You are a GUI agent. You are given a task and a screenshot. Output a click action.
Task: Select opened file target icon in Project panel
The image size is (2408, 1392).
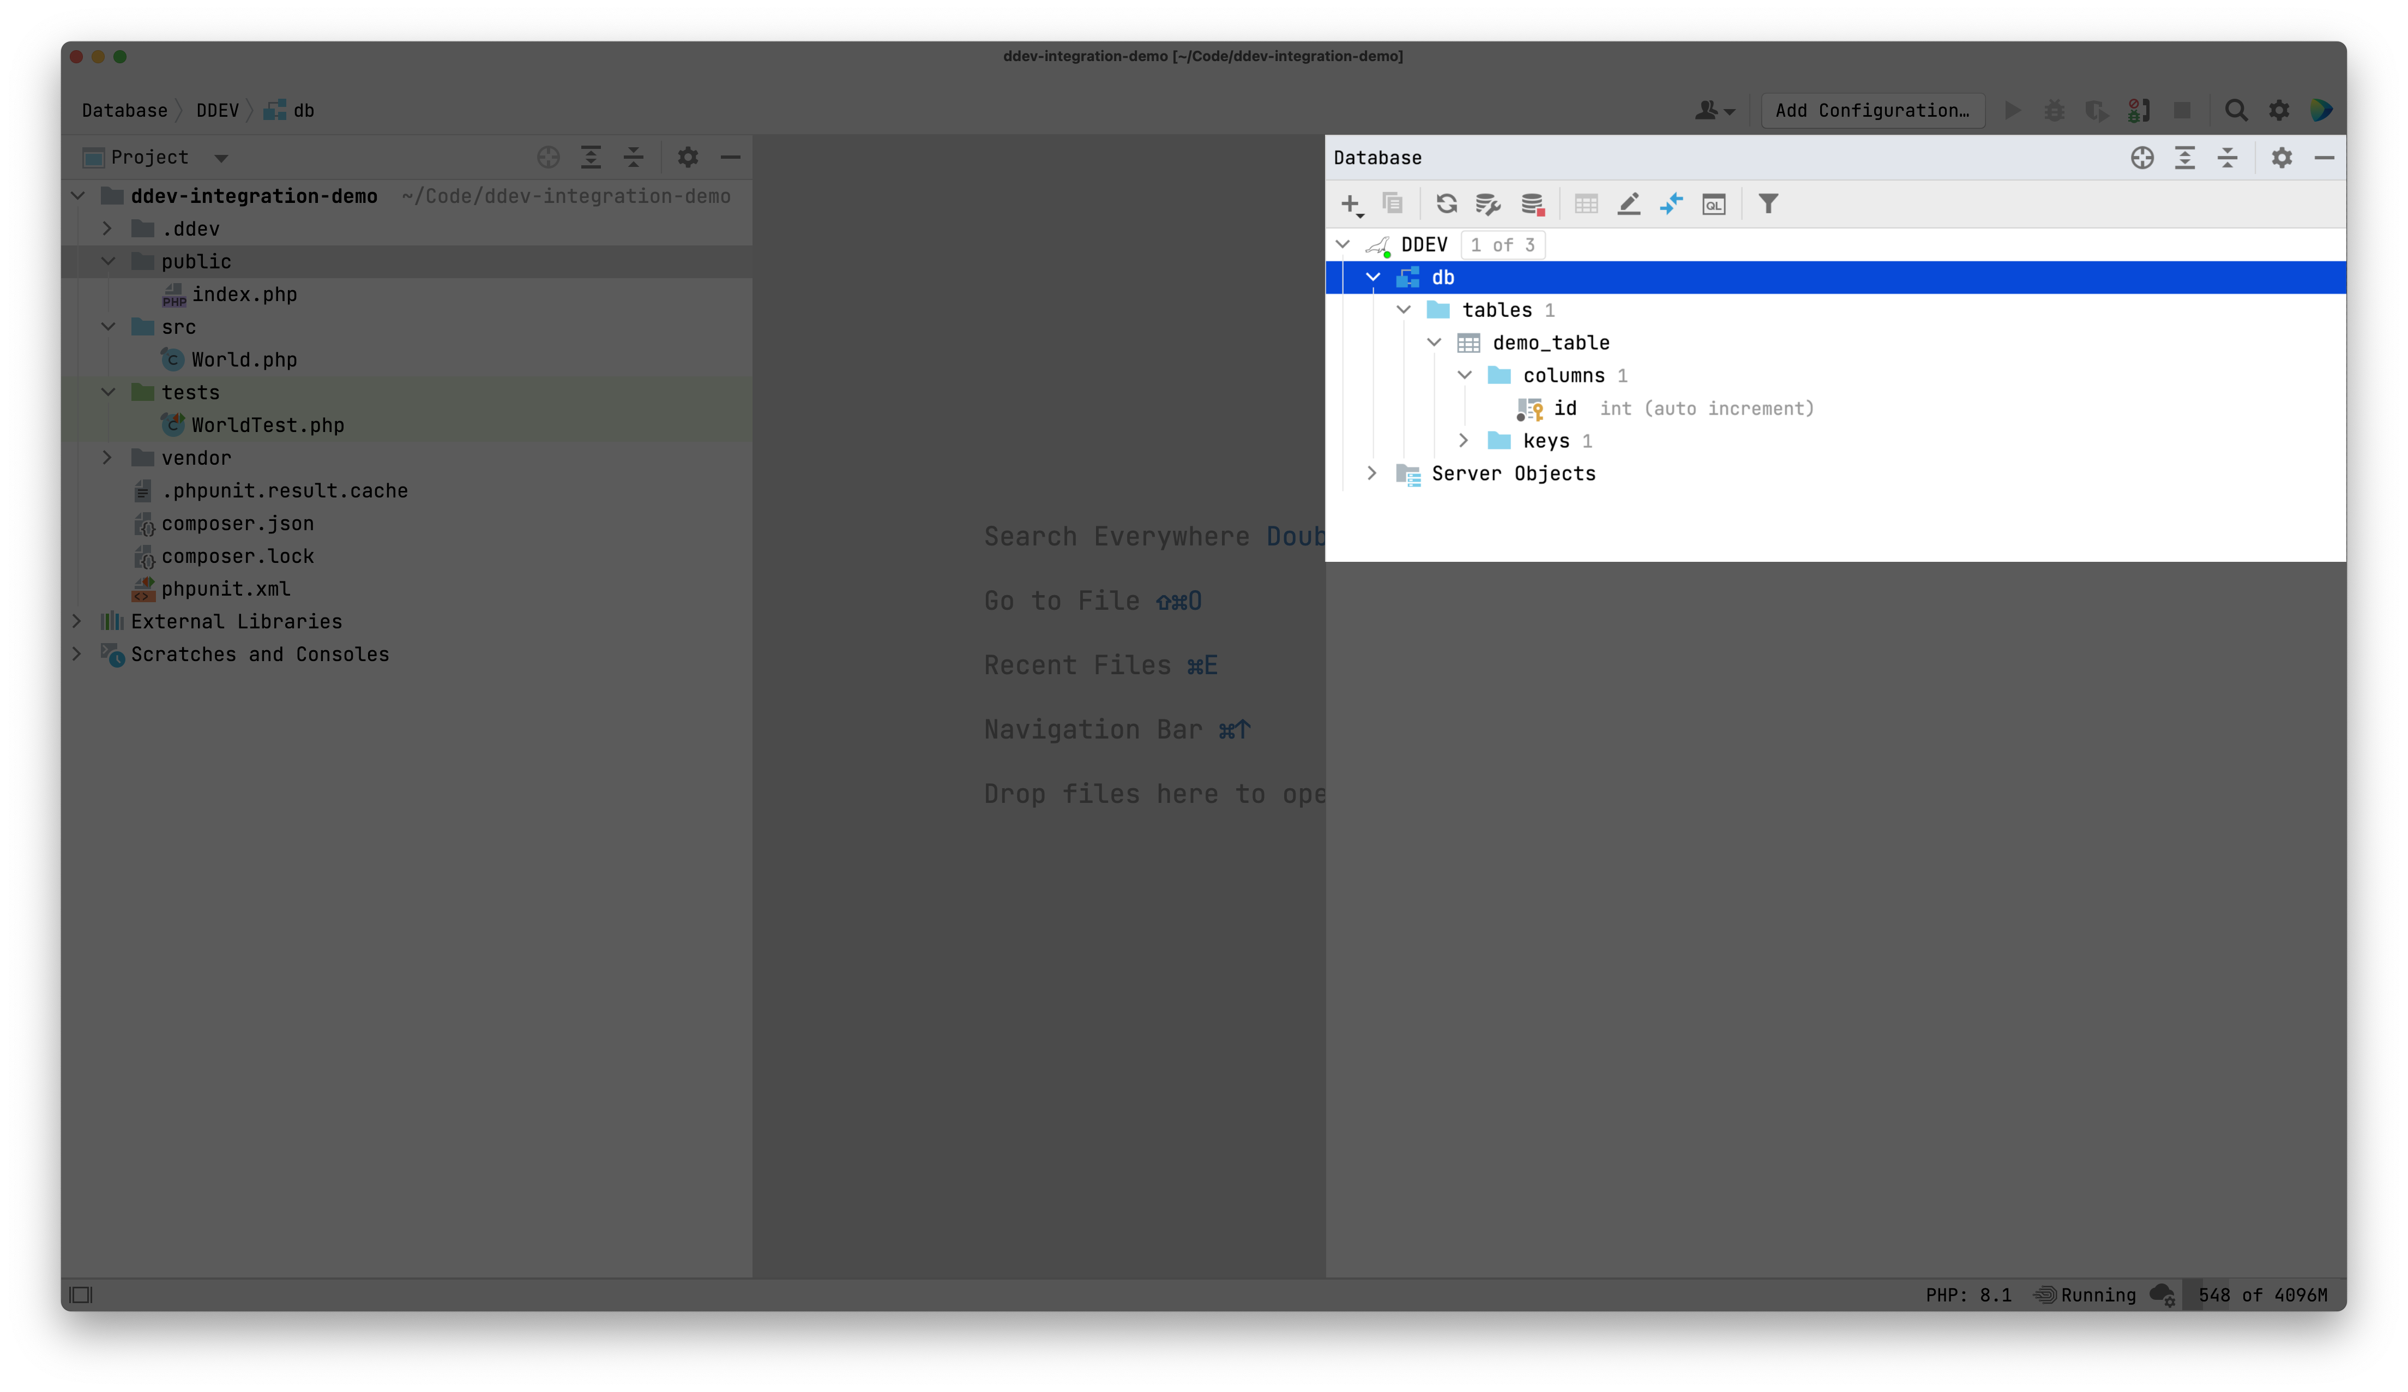coord(549,157)
